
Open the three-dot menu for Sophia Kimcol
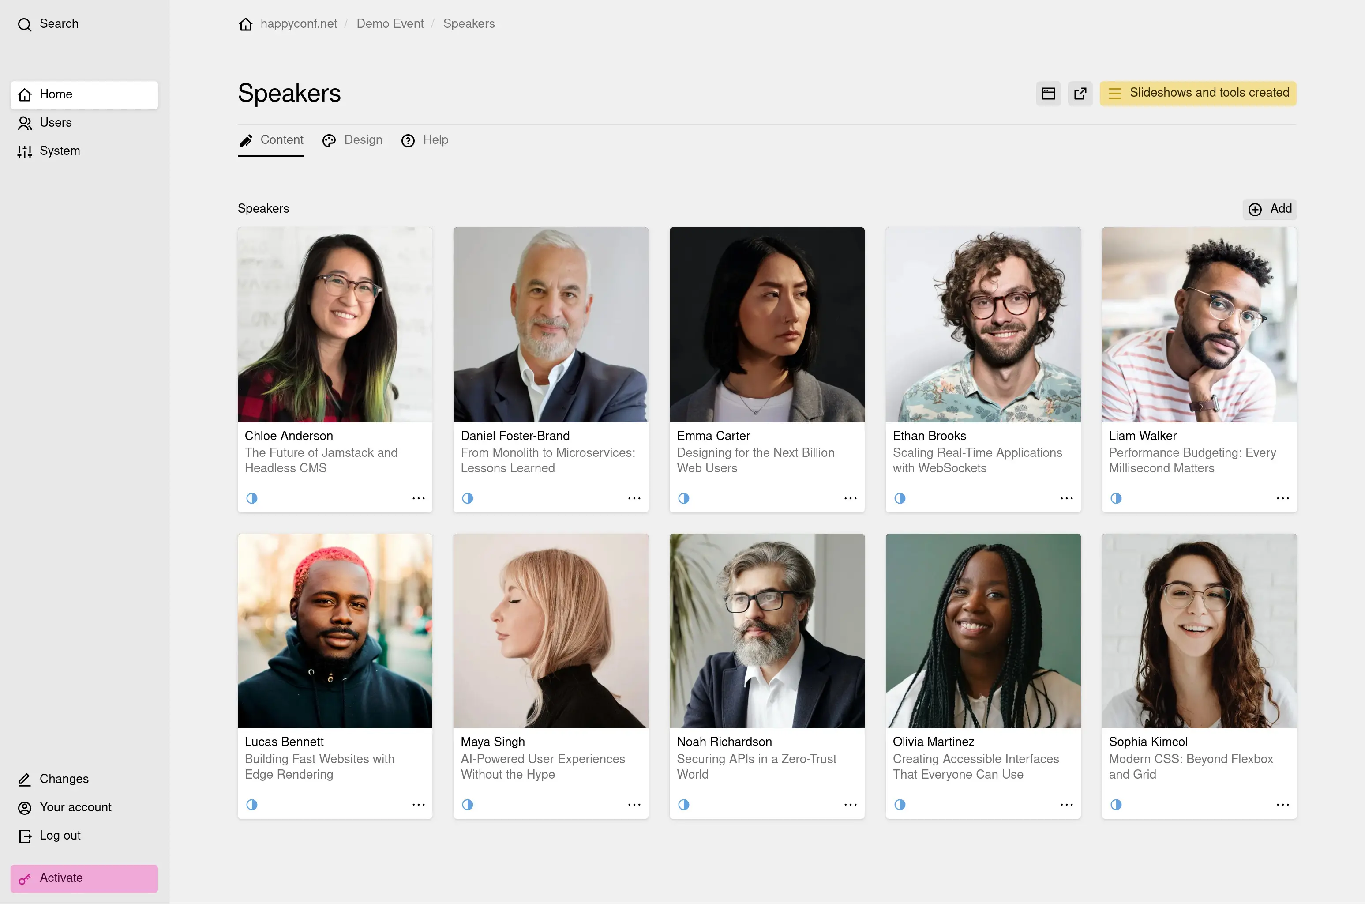1282,804
